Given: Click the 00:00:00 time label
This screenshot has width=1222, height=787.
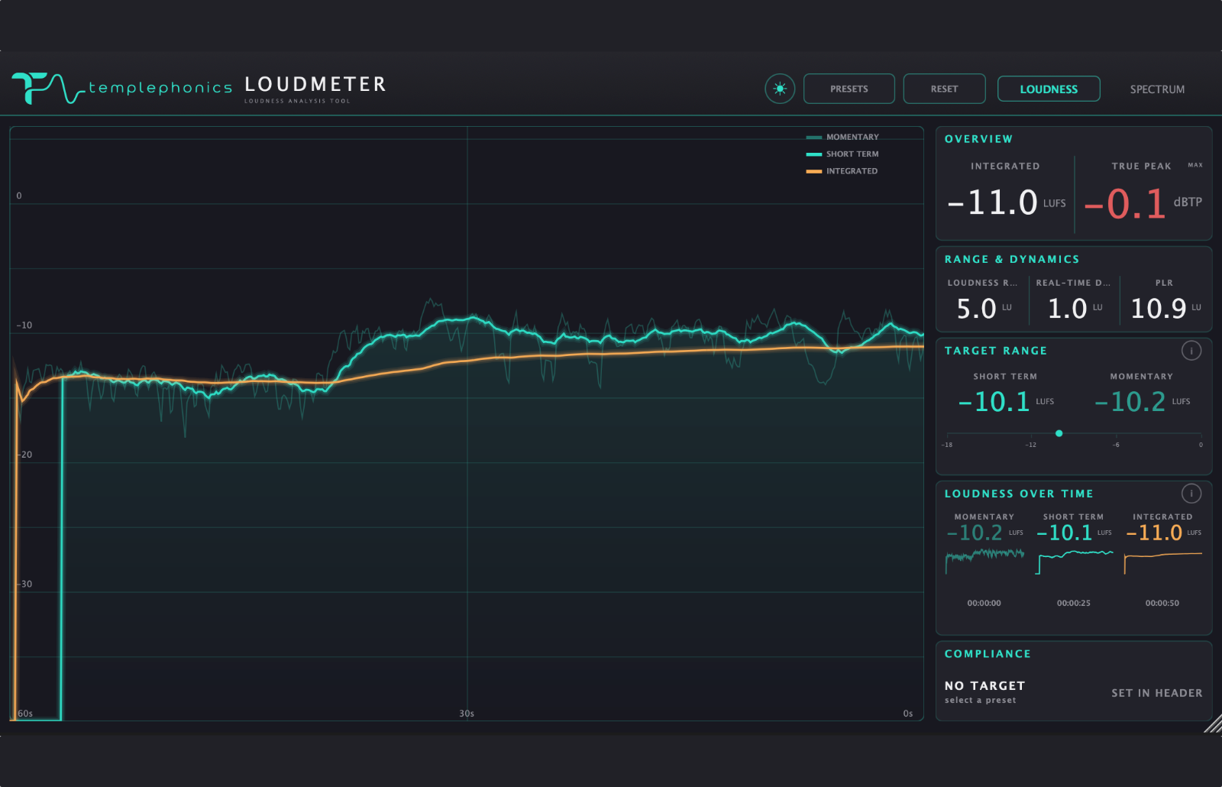Looking at the screenshot, I should 984,603.
